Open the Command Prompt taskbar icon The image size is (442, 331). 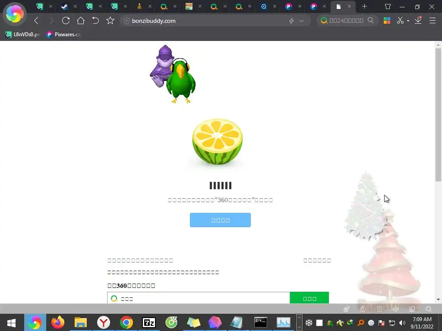(x=260, y=322)
